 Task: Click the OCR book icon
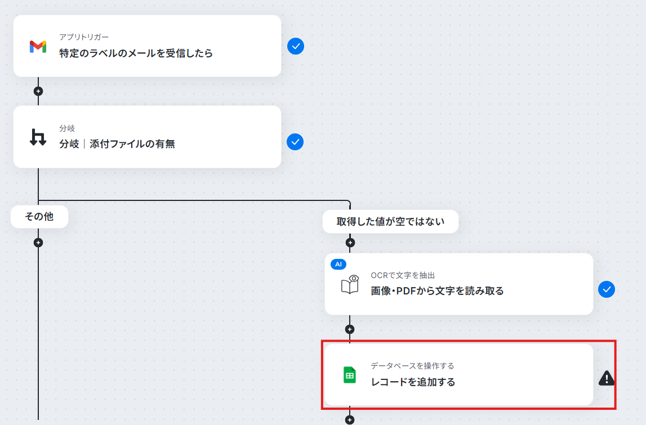(350, 284)
